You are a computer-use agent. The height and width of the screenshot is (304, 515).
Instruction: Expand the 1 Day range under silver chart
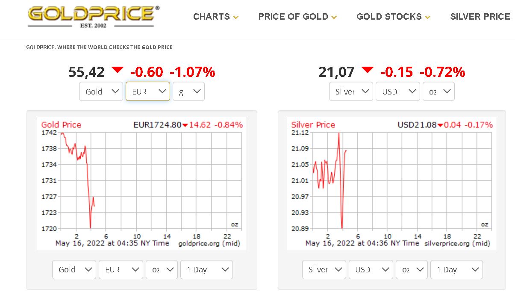456,270
